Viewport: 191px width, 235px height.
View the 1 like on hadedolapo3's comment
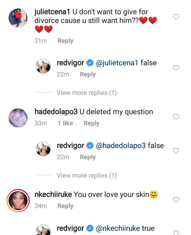coord(65,123)
